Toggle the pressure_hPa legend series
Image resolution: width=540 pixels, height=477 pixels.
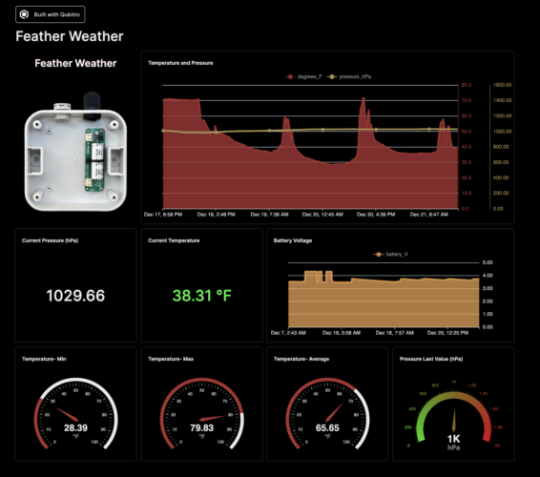[349, 77]
